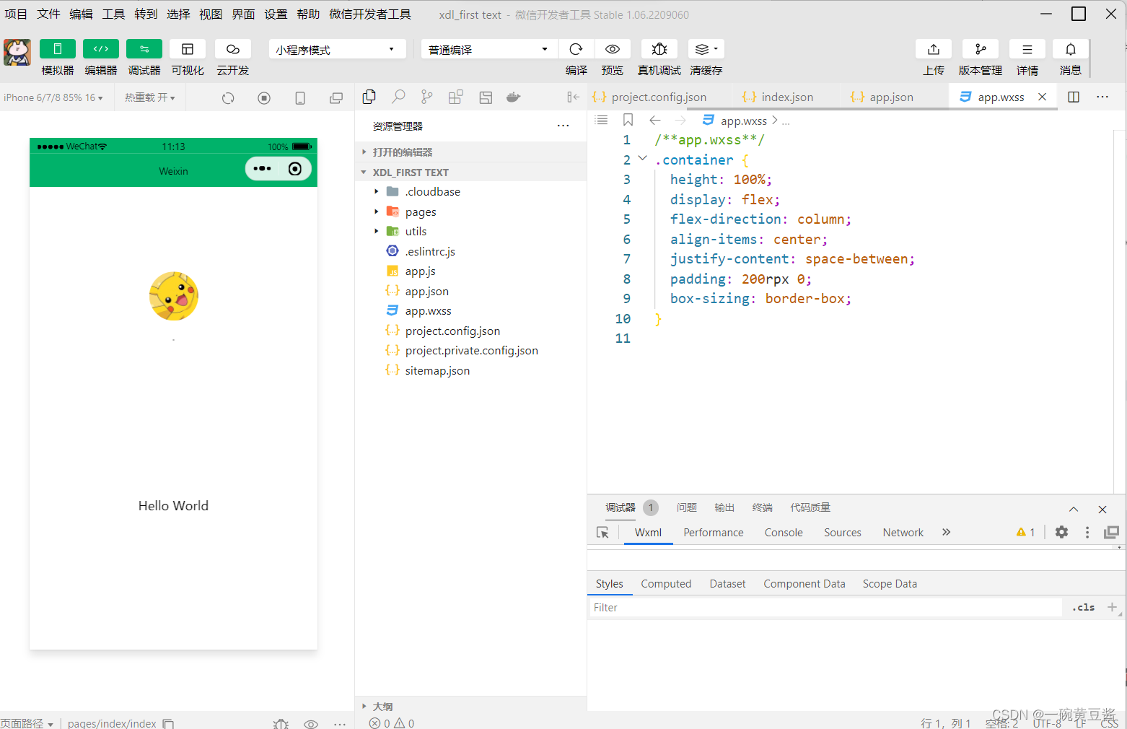The width and height of the screenshot is (1127, 729).
Task: Toggle the debugger panel button
Action: (x=144, y=48)
